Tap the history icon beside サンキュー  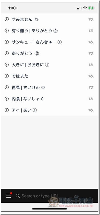point(6,42)
